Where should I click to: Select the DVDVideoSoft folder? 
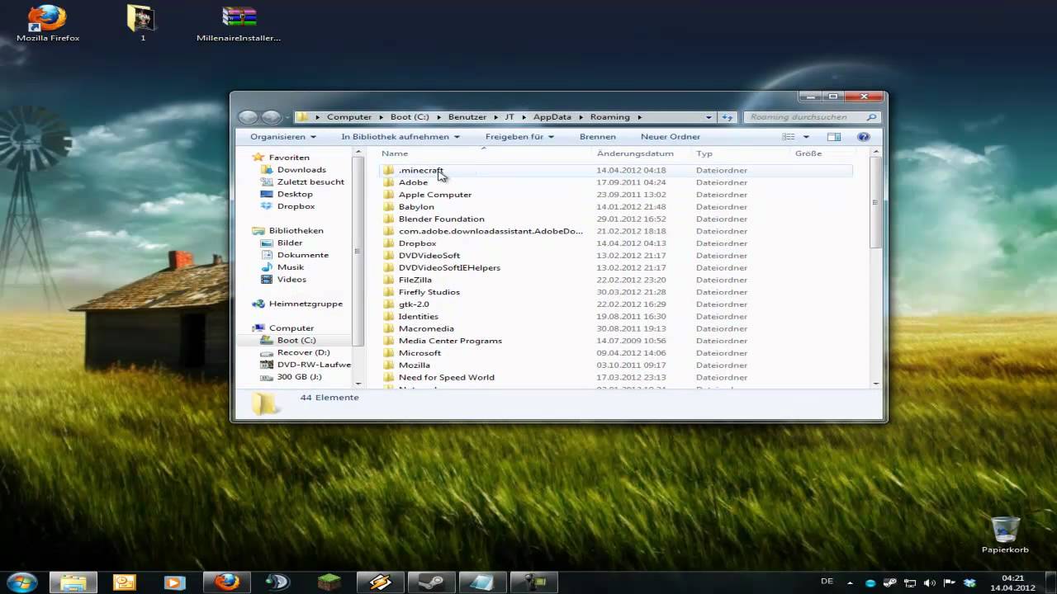(x=429, y=256)
